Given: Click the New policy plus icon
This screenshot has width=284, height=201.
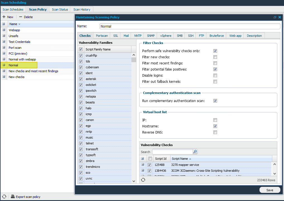Looking at the screenshot, I should [x=4, y=17].
